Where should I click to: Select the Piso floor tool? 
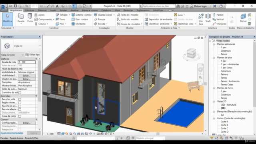[x=60, y=24]
